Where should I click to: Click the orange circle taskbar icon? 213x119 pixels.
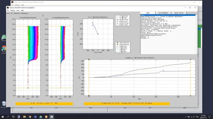pyautogui.click(x=46, y=117)
